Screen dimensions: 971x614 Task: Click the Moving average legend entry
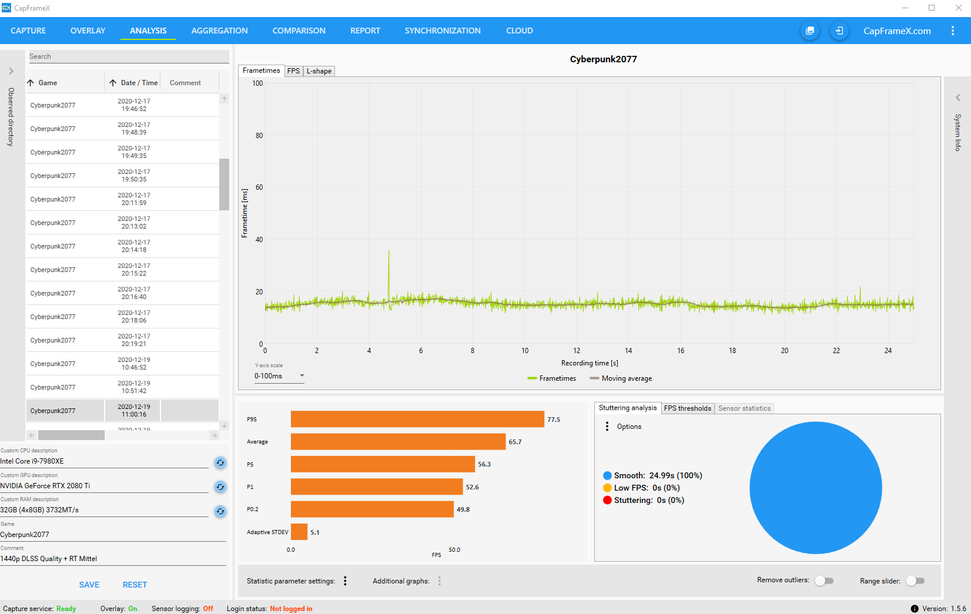(621, 378)
